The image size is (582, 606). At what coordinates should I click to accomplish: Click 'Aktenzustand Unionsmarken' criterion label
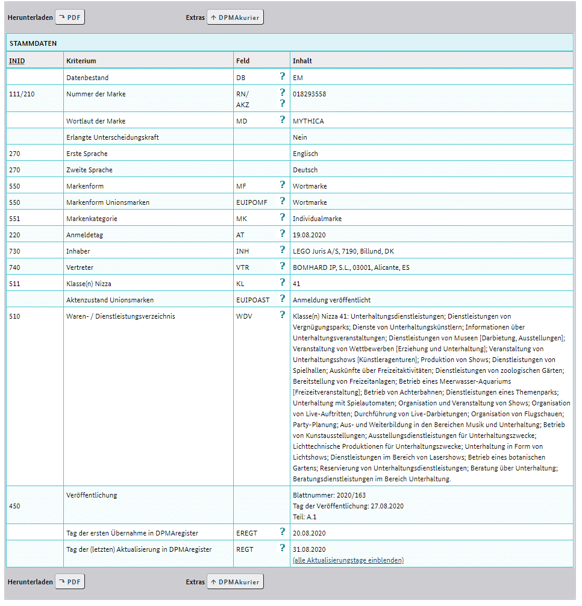110,300
